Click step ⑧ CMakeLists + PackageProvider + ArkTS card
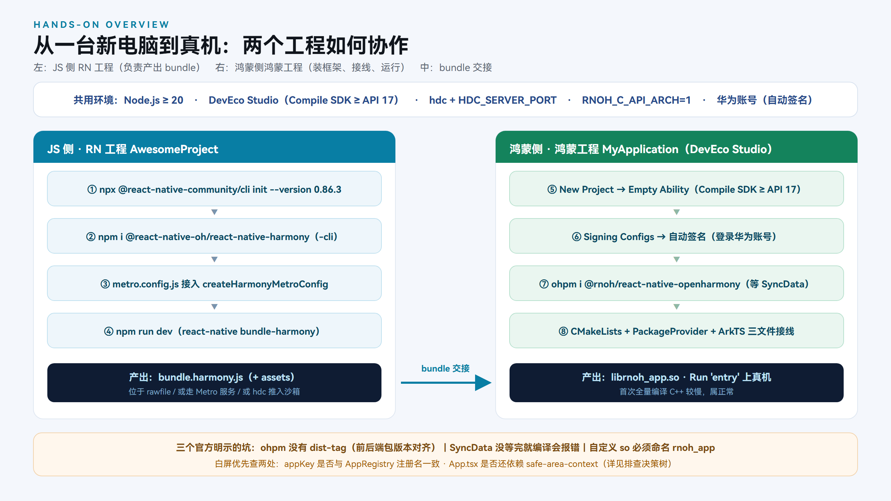Image resolution: width=891 pixels, height=501 pixels. pos(677,331)
